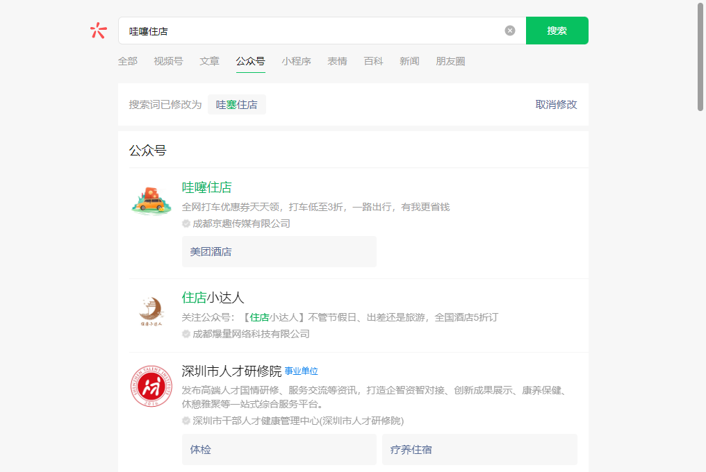
Task: Open the 体检 menu shortcut
Action: [x=279, y=450]
